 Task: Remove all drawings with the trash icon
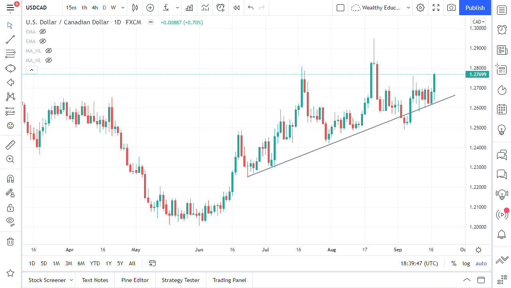point(10,241)
